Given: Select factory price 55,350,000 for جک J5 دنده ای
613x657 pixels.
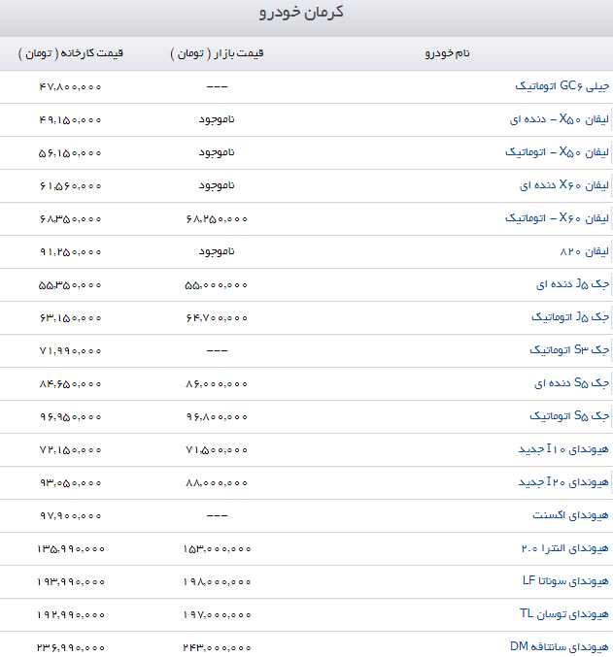Looking at the screenshot, I should coord(70,285).
